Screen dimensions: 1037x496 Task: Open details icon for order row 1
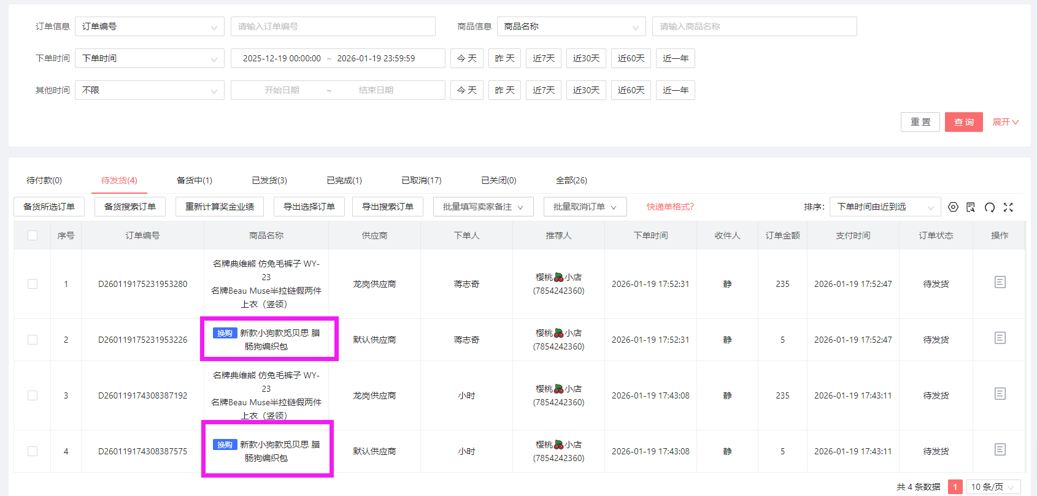click(1000, 282)
